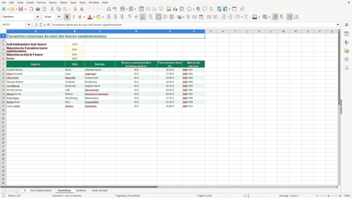Adjust the zoom slider in status bar

tap(328, 196)
